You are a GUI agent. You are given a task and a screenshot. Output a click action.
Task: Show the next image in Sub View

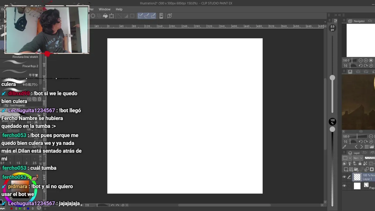(362, 147)
